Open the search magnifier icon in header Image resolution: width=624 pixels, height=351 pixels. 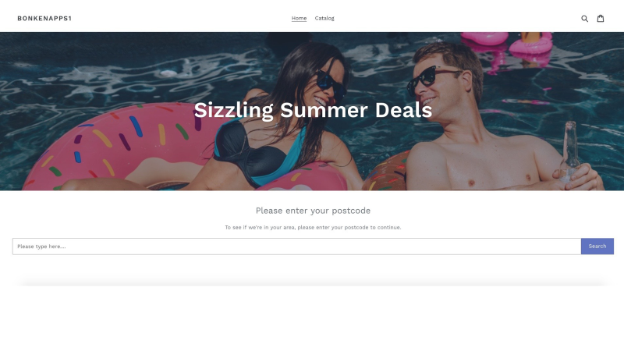click(584, 18)
